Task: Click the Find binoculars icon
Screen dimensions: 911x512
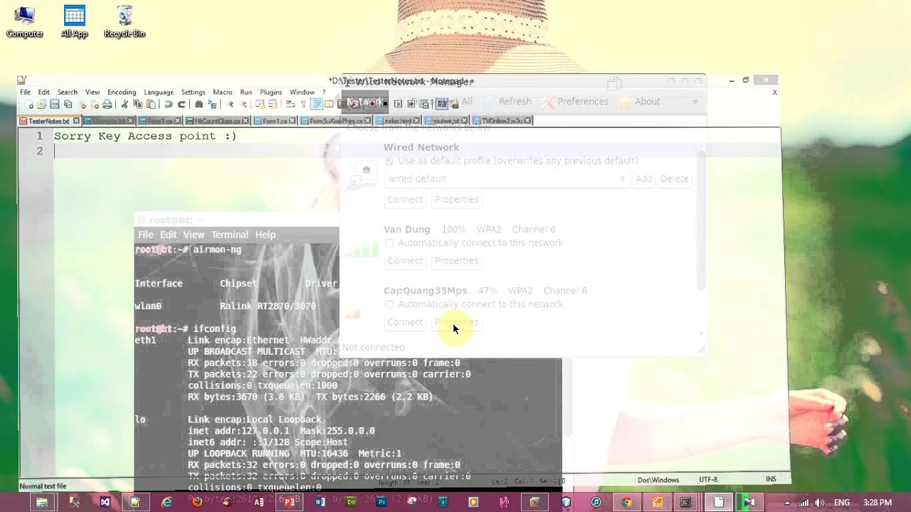Action: click(x=199, y=105)
